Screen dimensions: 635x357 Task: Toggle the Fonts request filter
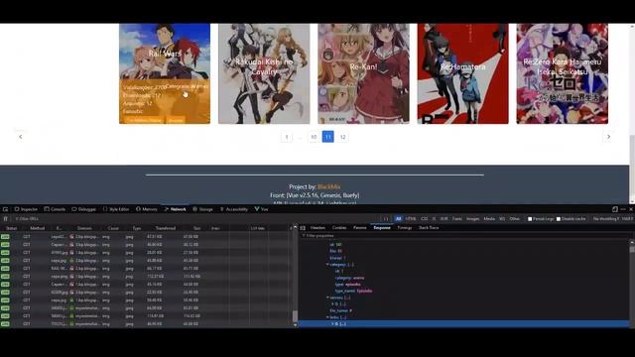pos(456,218)
